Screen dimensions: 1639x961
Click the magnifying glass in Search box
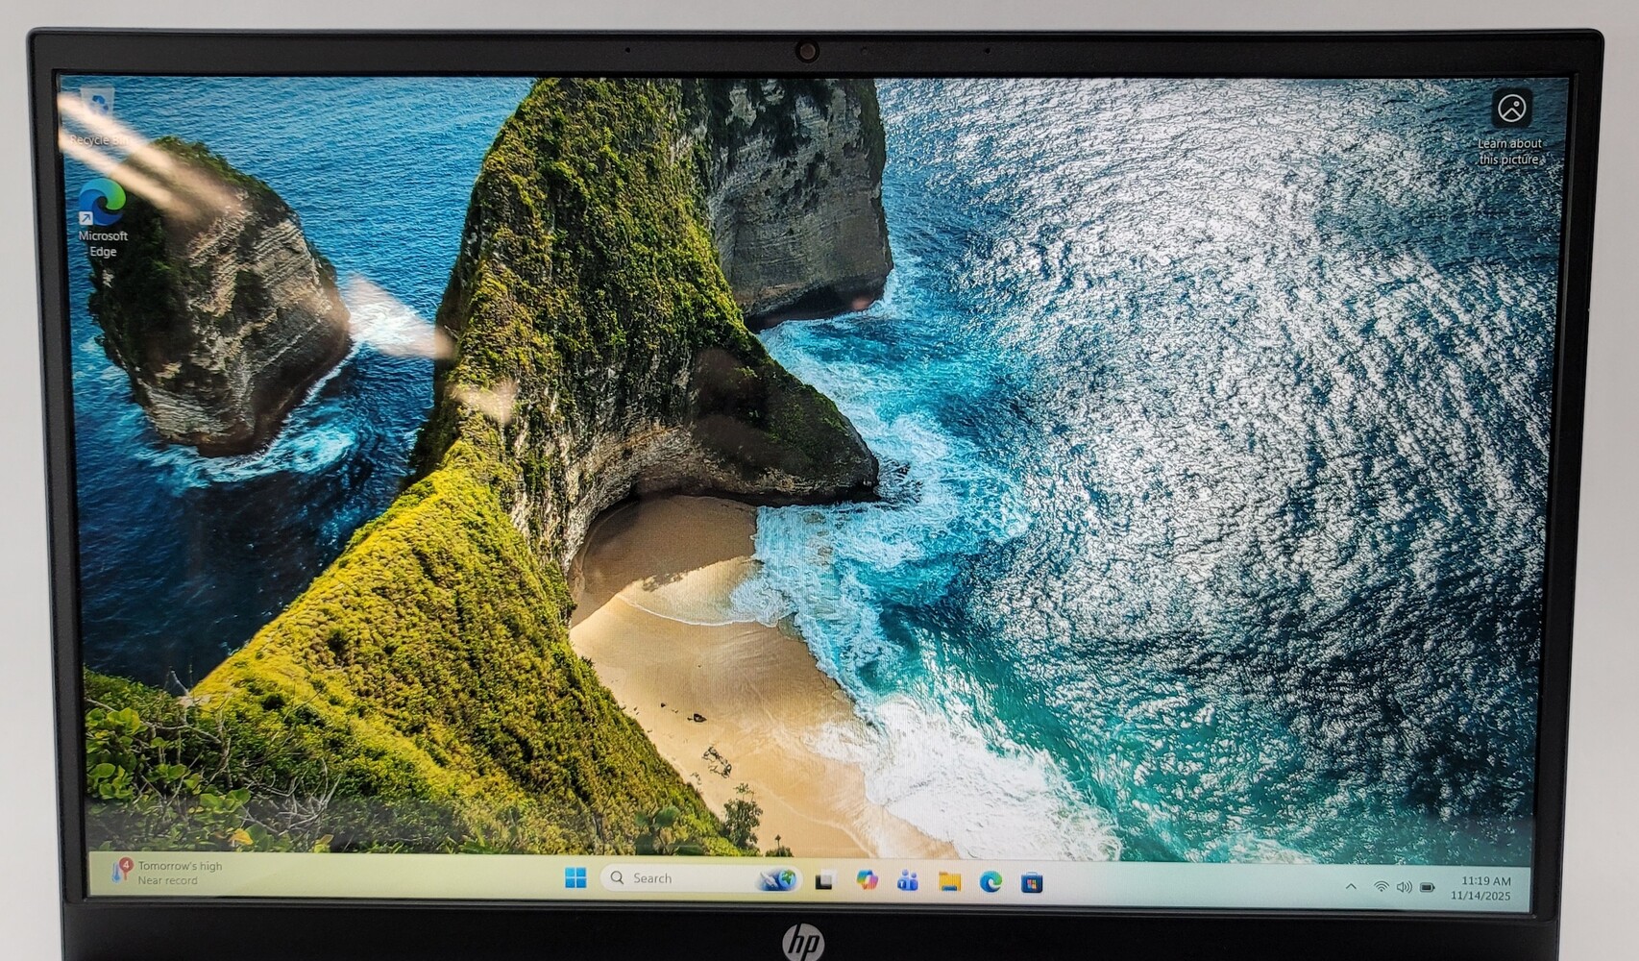tap(618, 877)
